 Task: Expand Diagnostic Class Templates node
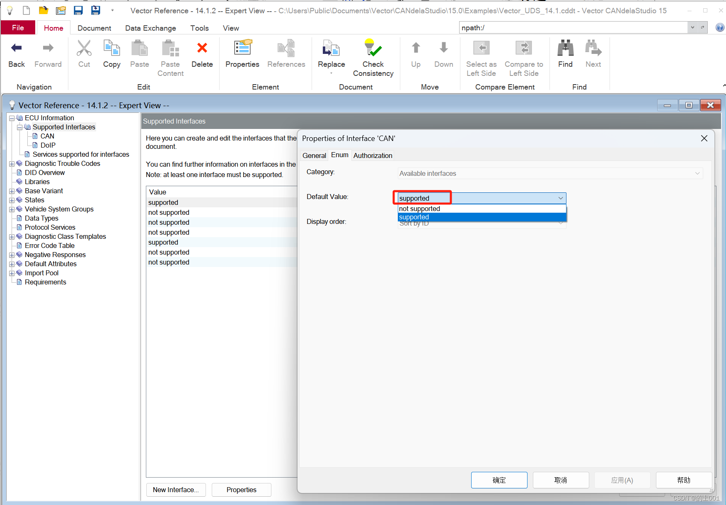pos(12,237)
